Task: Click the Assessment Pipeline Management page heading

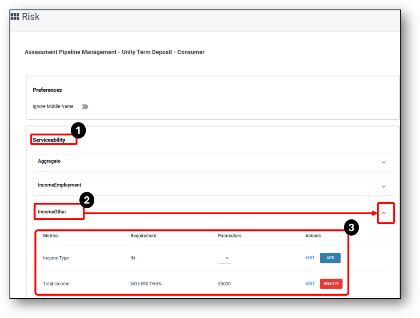Action: click(114, 52)
